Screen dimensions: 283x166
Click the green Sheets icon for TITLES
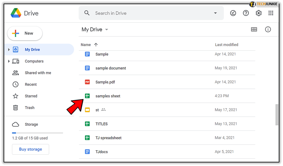coord(87,124)
